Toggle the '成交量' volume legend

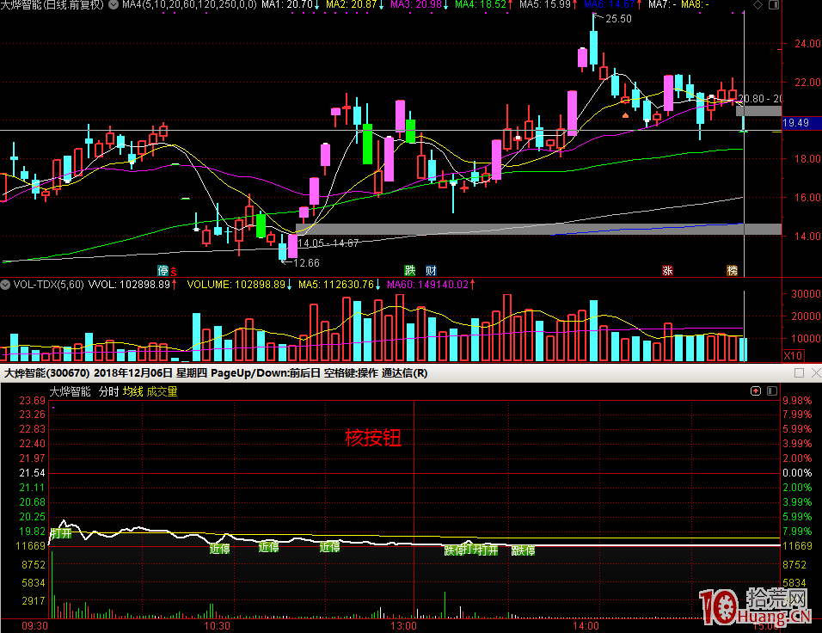click(x=162, y=391)
